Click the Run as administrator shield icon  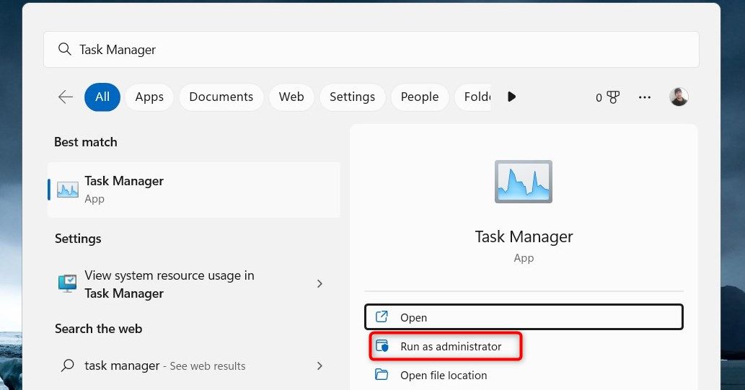click(382, 345)
